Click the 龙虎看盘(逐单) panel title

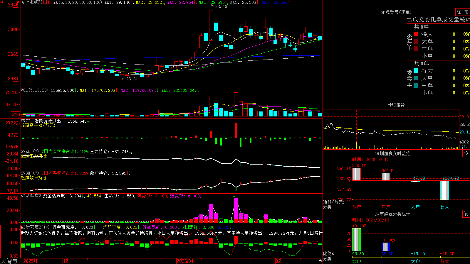396,12
